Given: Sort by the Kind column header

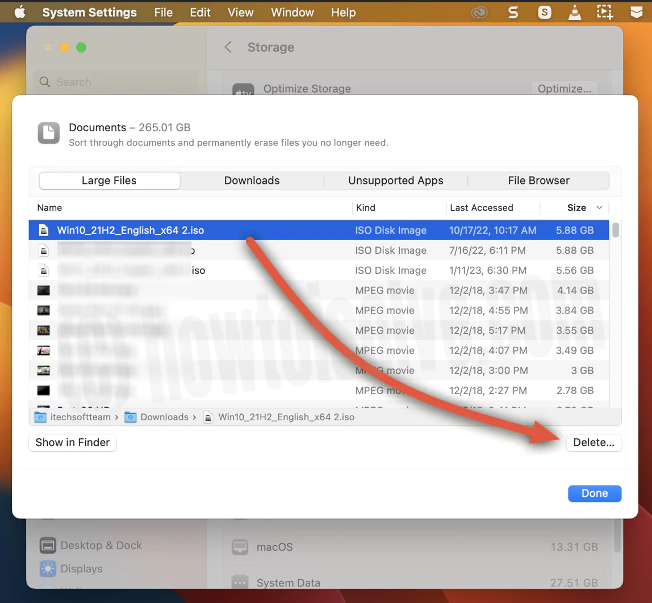Looking at the screenshot, I should click(366, 207).
